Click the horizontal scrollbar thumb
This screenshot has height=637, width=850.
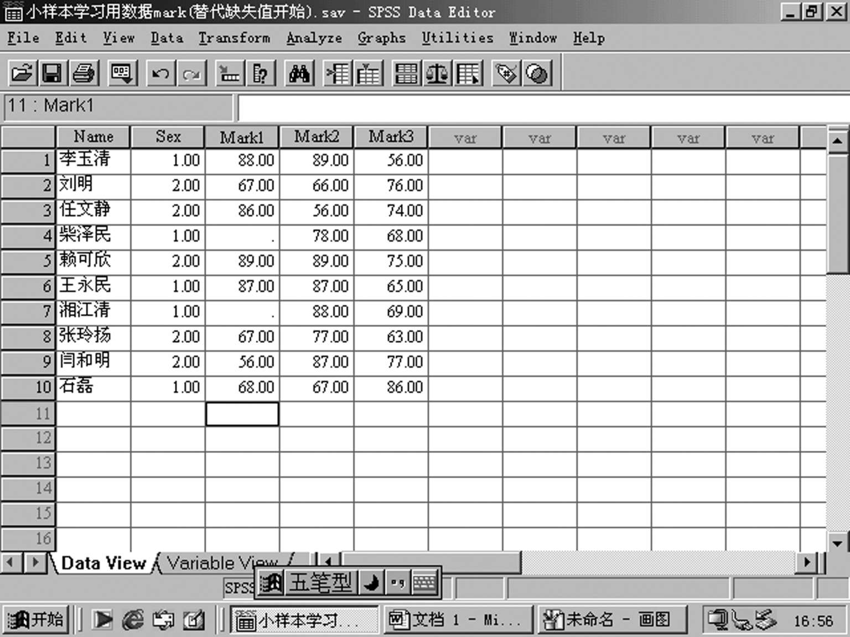(432, 562)
